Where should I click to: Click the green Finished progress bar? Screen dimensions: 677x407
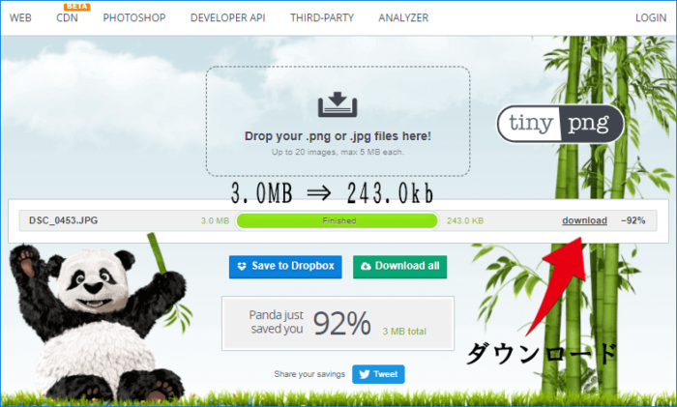coord(338,220)
